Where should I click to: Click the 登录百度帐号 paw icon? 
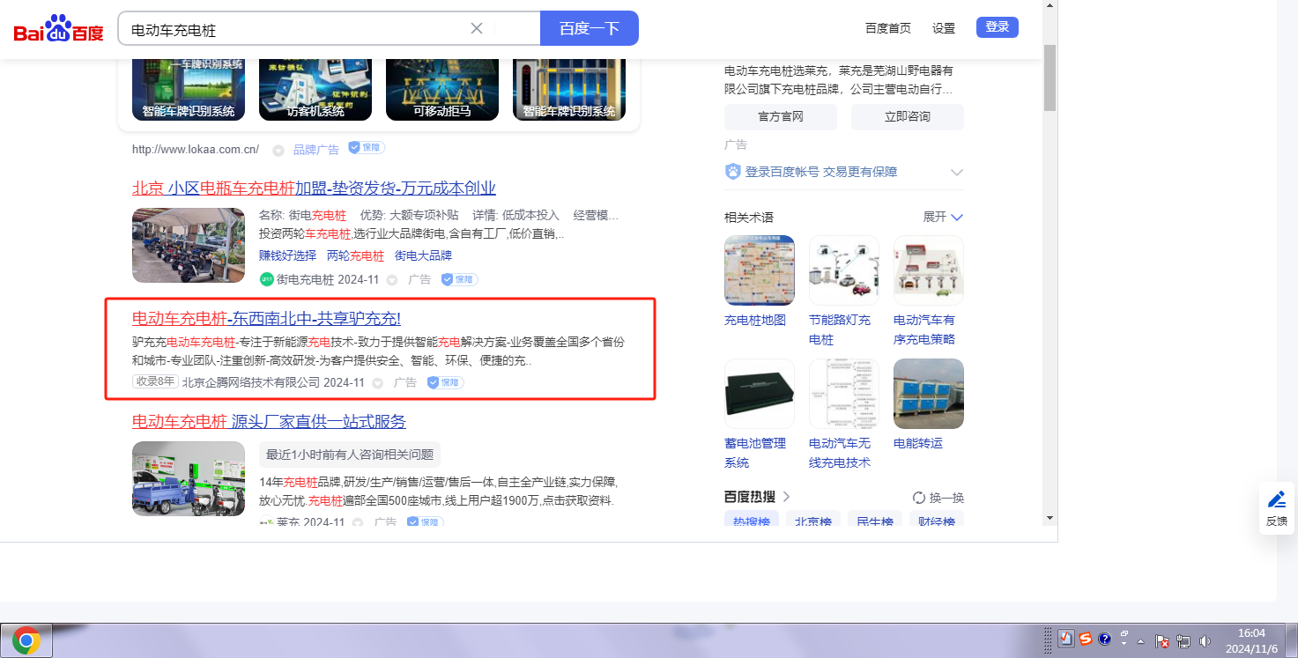pyautogui.click(x=733, y=172)
